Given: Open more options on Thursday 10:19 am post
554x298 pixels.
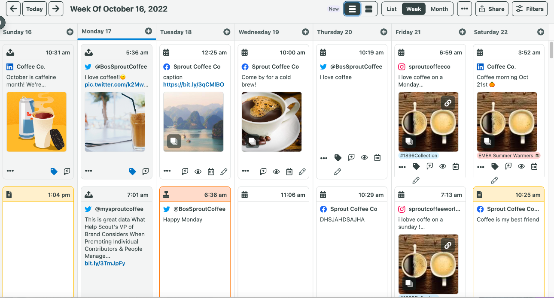Looking at the screenshot, I should pos(324,158).
